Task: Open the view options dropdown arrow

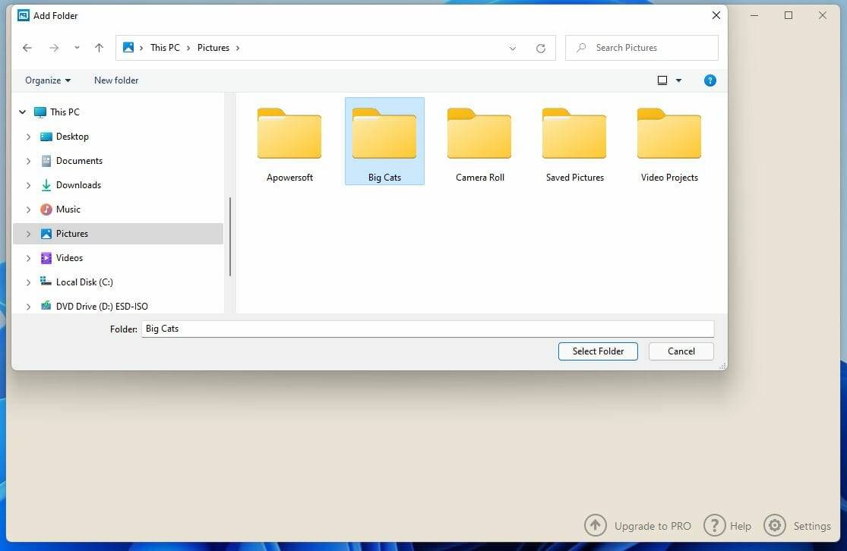Action: tap(678, 80)
